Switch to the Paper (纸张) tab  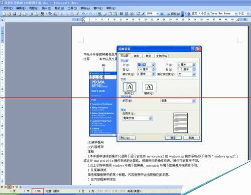click(137, 56)
